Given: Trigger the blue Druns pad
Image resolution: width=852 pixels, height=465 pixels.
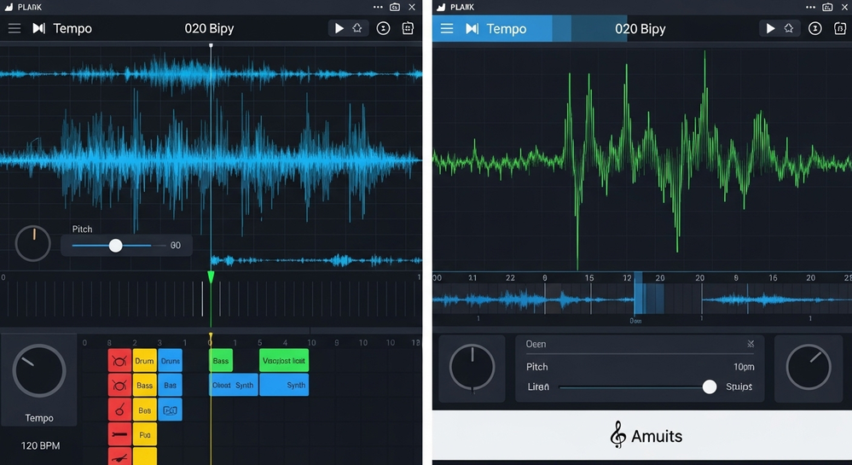Looking at the screenshot, I should (170, 361).
